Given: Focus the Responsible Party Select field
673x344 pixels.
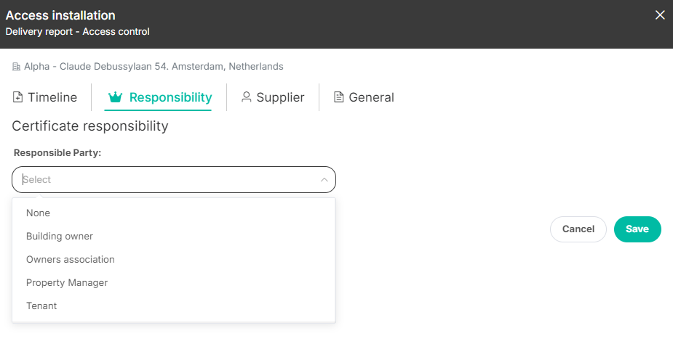Looking at the screenshot, I should pos(174,179).
